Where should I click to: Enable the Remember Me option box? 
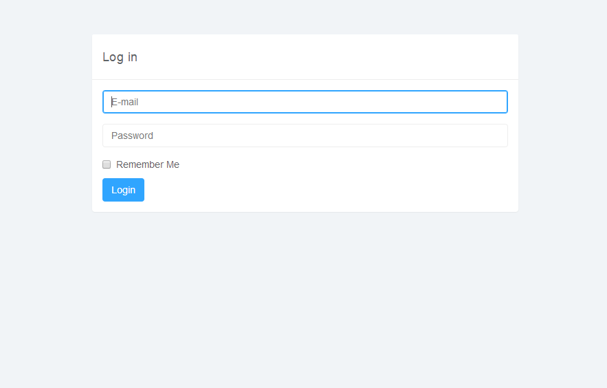[107, 164]
